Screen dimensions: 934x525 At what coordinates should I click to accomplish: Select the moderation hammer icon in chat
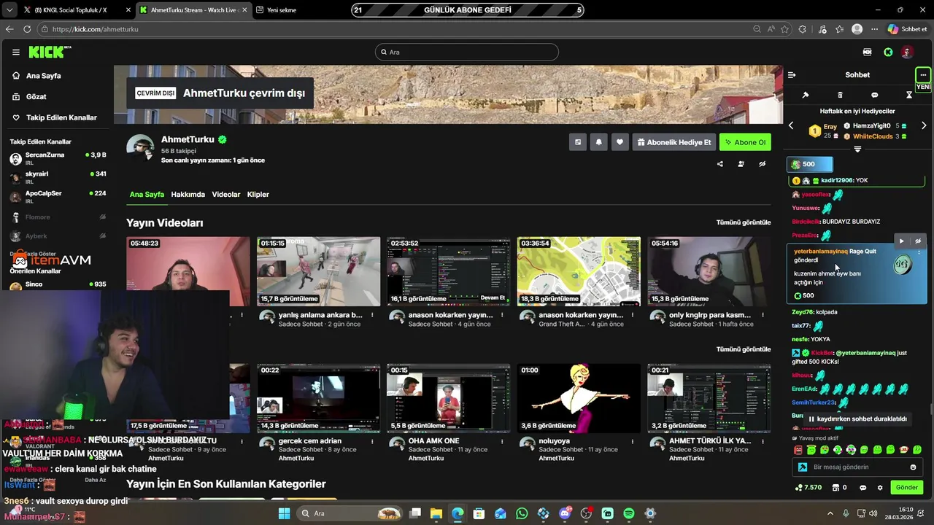pos(806,95)
